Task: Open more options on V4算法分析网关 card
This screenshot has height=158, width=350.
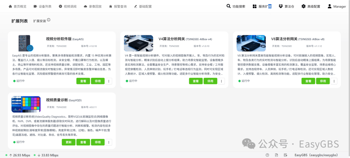Action: 221,81
